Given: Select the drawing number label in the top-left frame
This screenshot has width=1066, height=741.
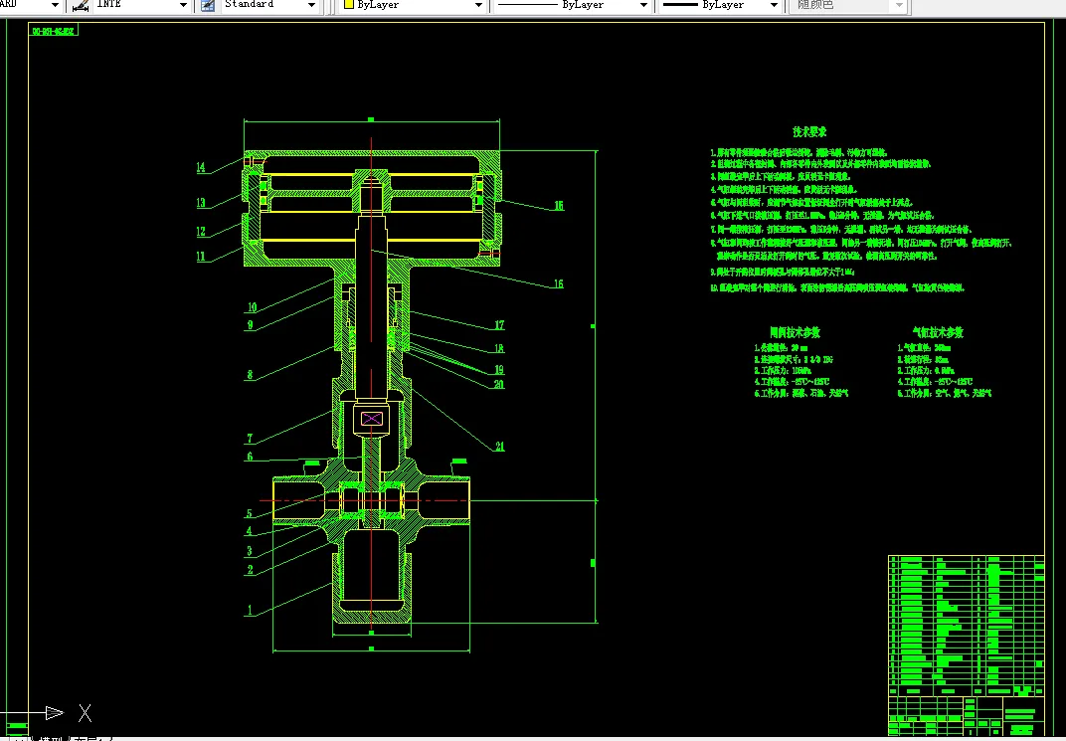Looking at the screenshot, I should (x=53, y=31).
